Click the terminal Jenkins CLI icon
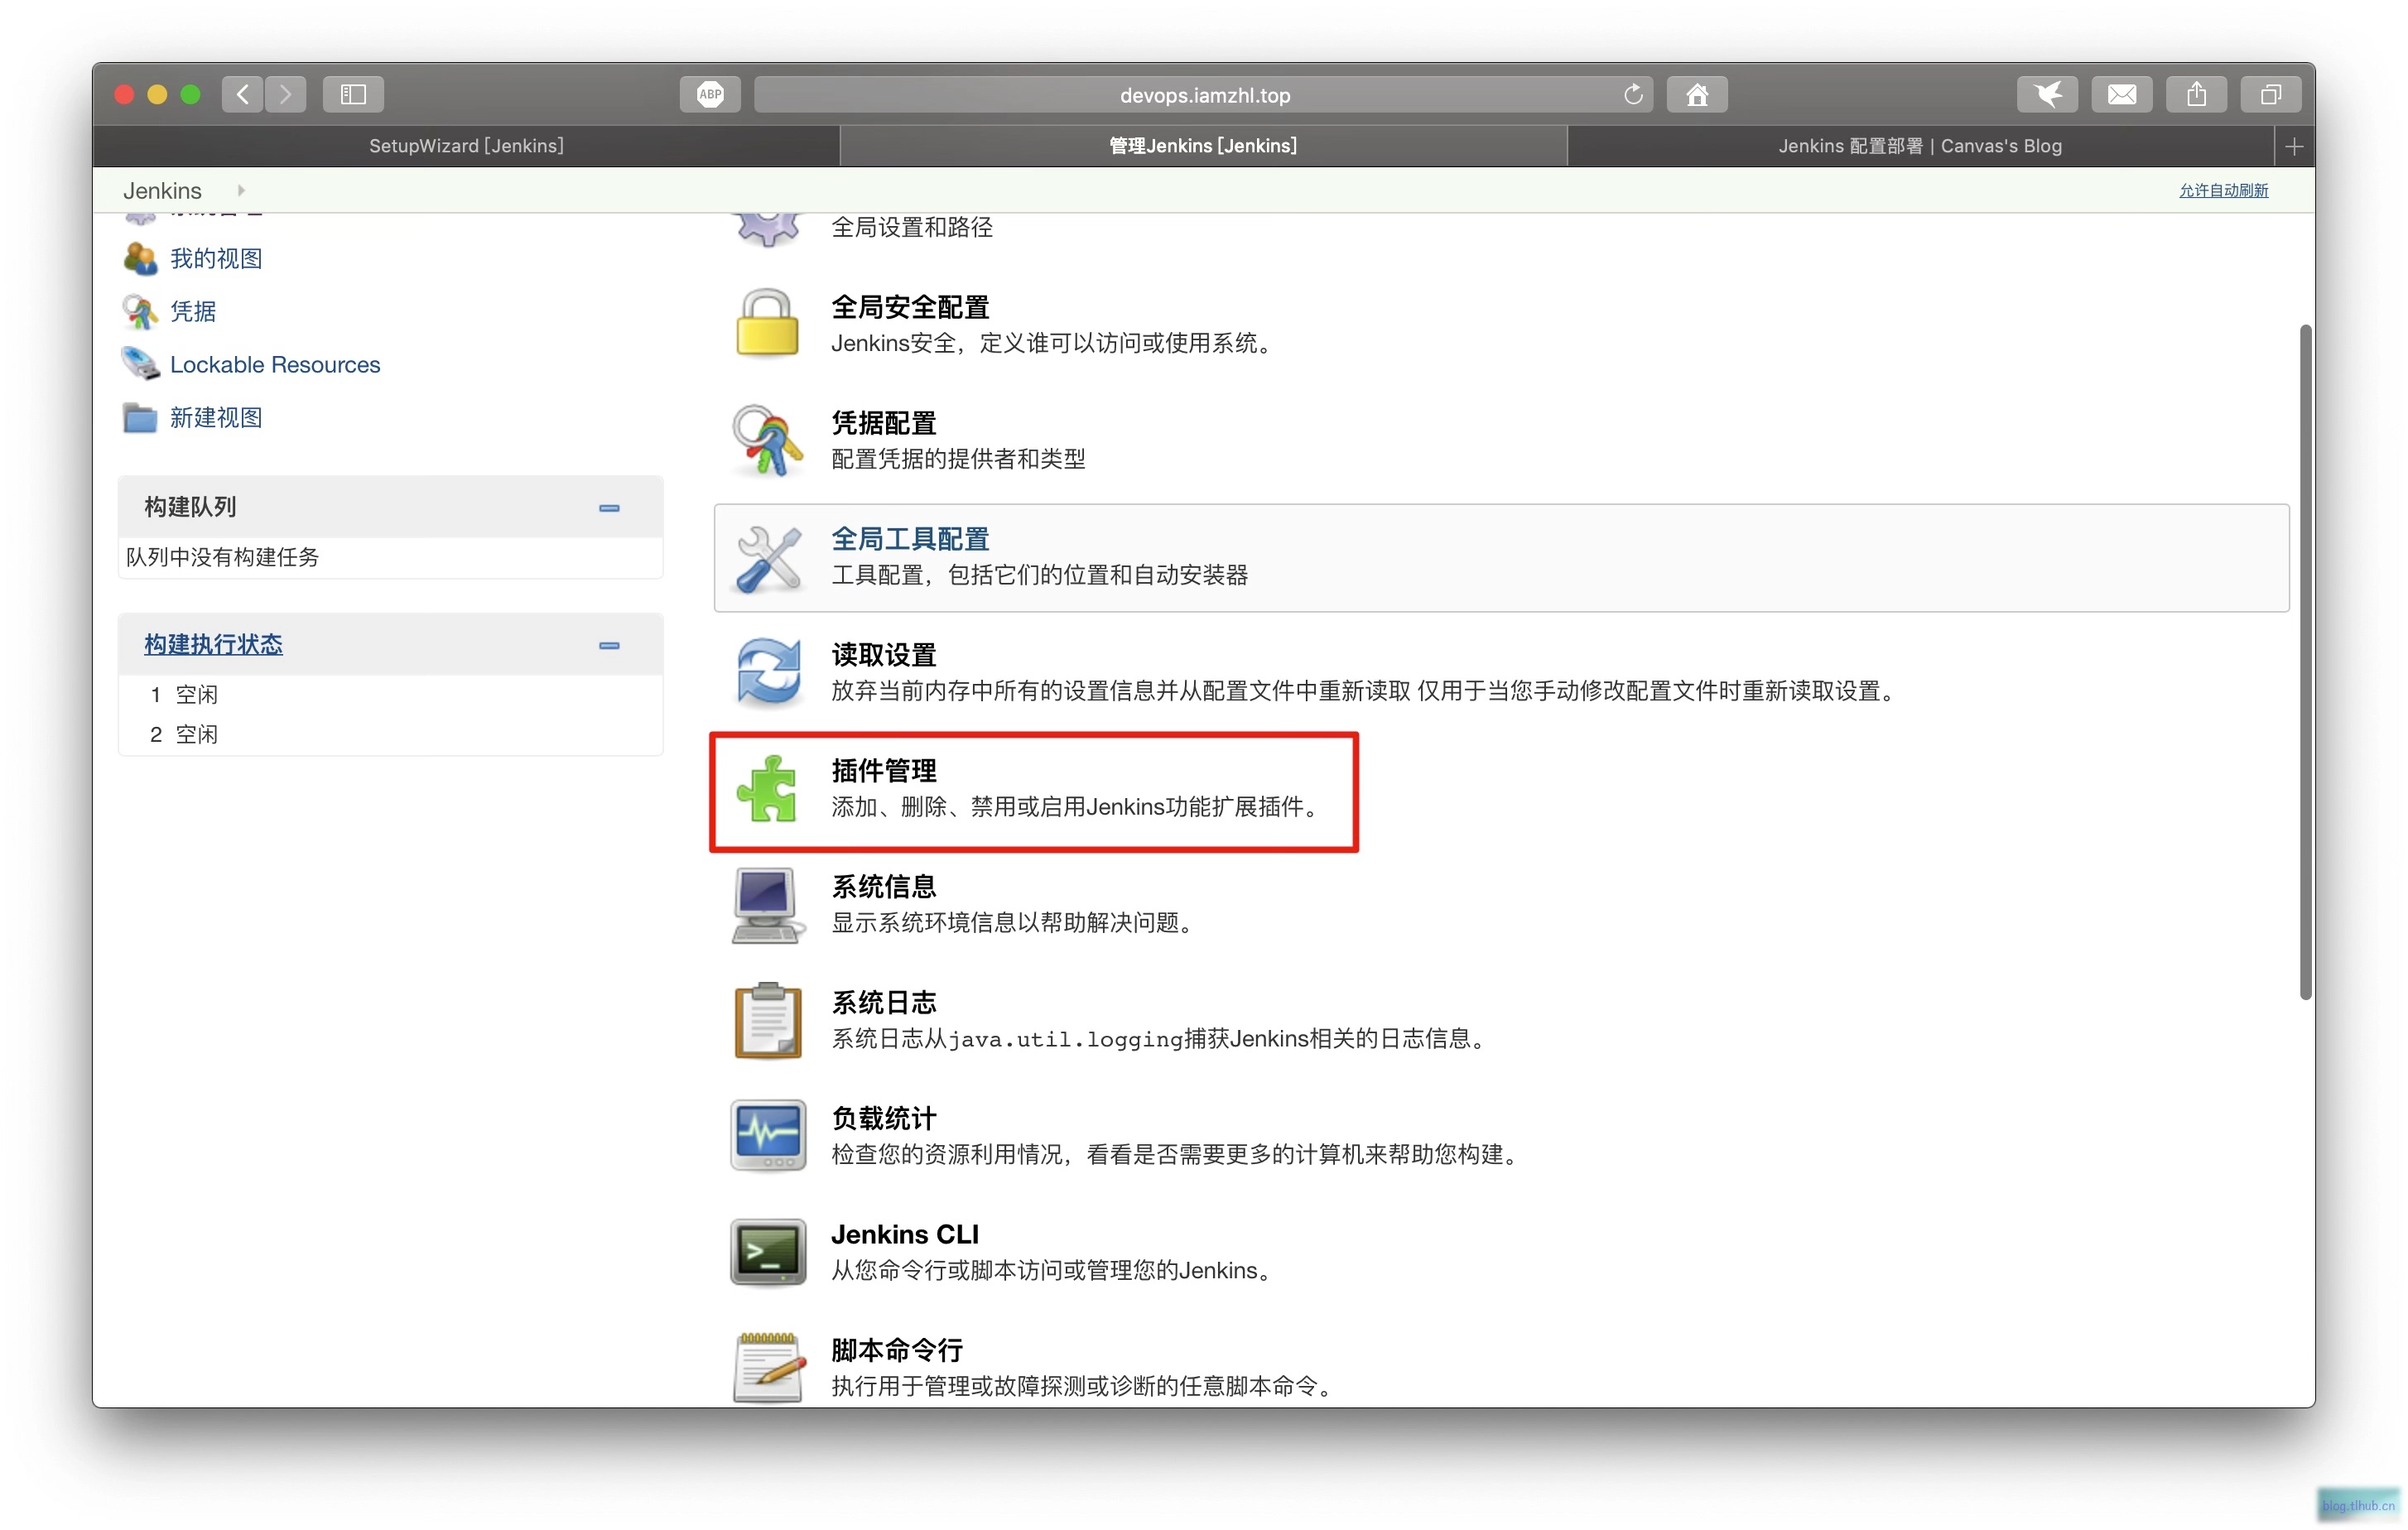 click(x=767, y=1251)
